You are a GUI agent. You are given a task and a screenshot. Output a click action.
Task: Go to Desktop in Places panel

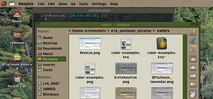52,43
